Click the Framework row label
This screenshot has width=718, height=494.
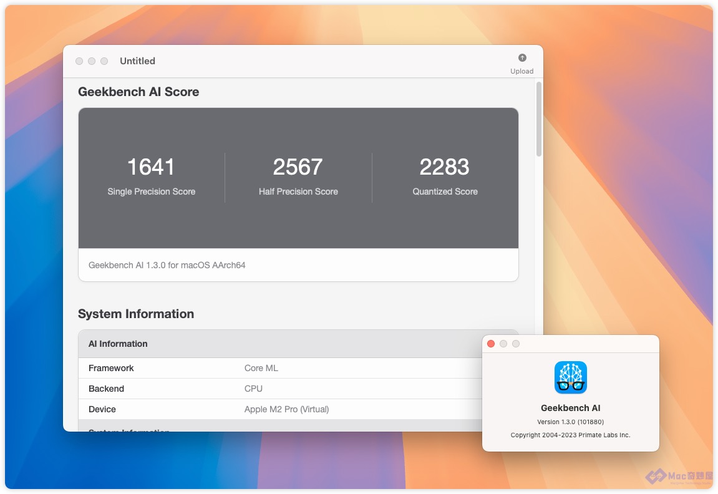click(x=111, y=368)
